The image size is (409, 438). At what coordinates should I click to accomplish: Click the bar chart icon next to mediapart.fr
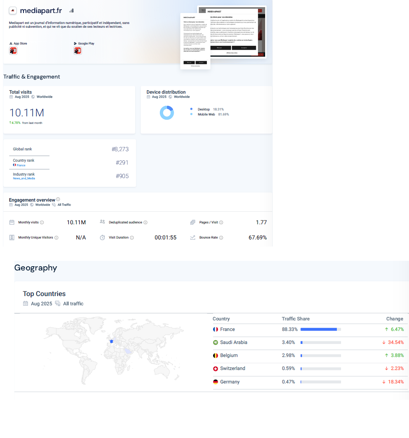point(71,10)
